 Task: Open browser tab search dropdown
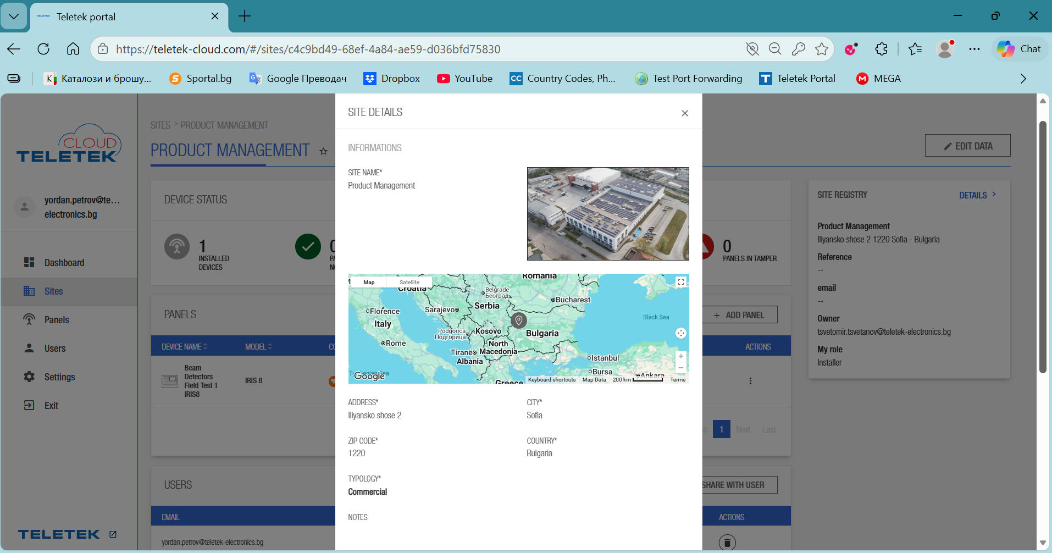point(14,16)
